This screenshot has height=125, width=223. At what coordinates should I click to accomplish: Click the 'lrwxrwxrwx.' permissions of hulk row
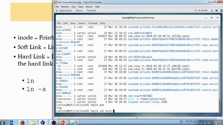pyautogui.click(x=64, y=99)
